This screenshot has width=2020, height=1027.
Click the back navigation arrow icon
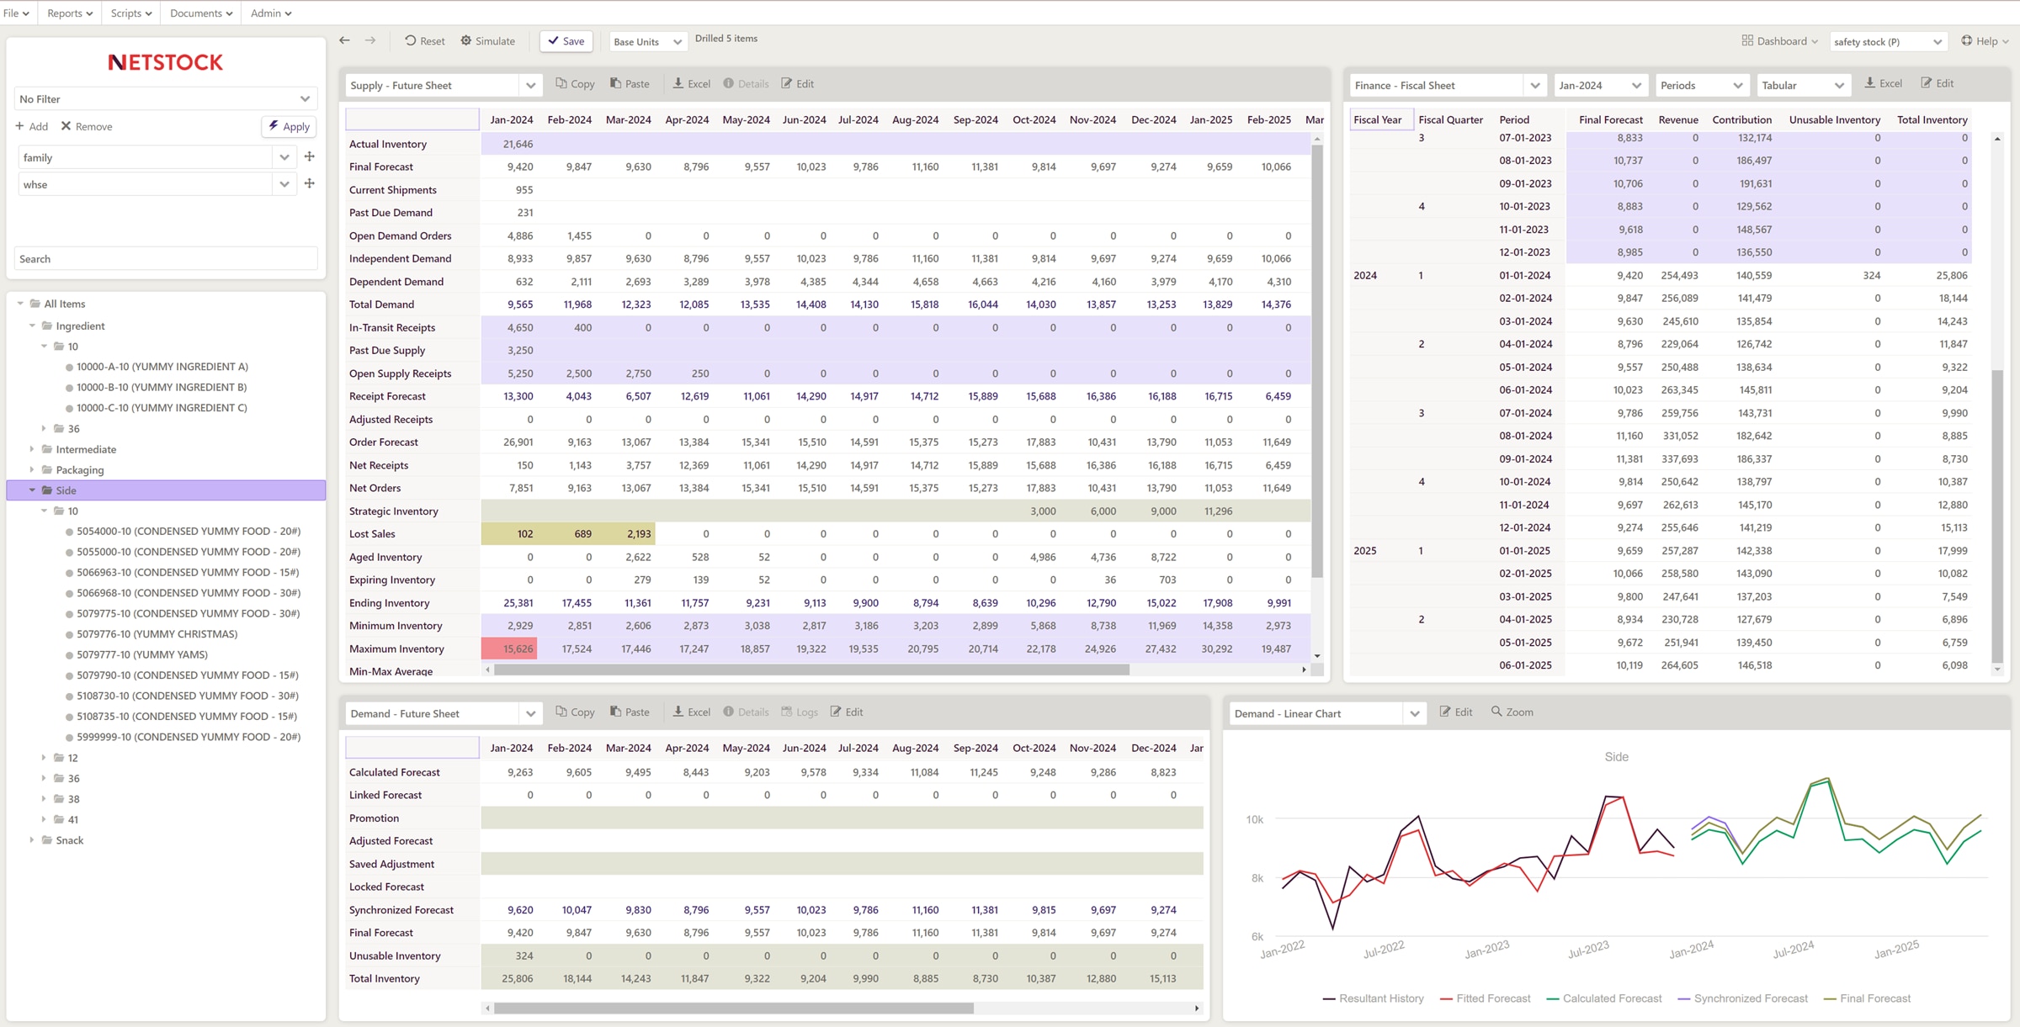click(x=344, y=40)
